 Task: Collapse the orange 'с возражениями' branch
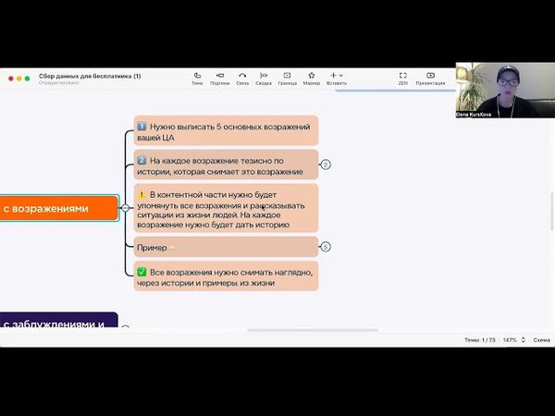pos(125,208)
